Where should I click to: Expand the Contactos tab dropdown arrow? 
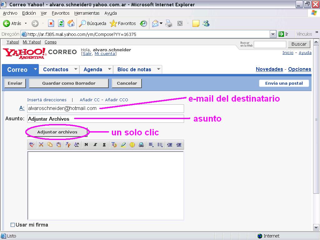pos(76,69)
